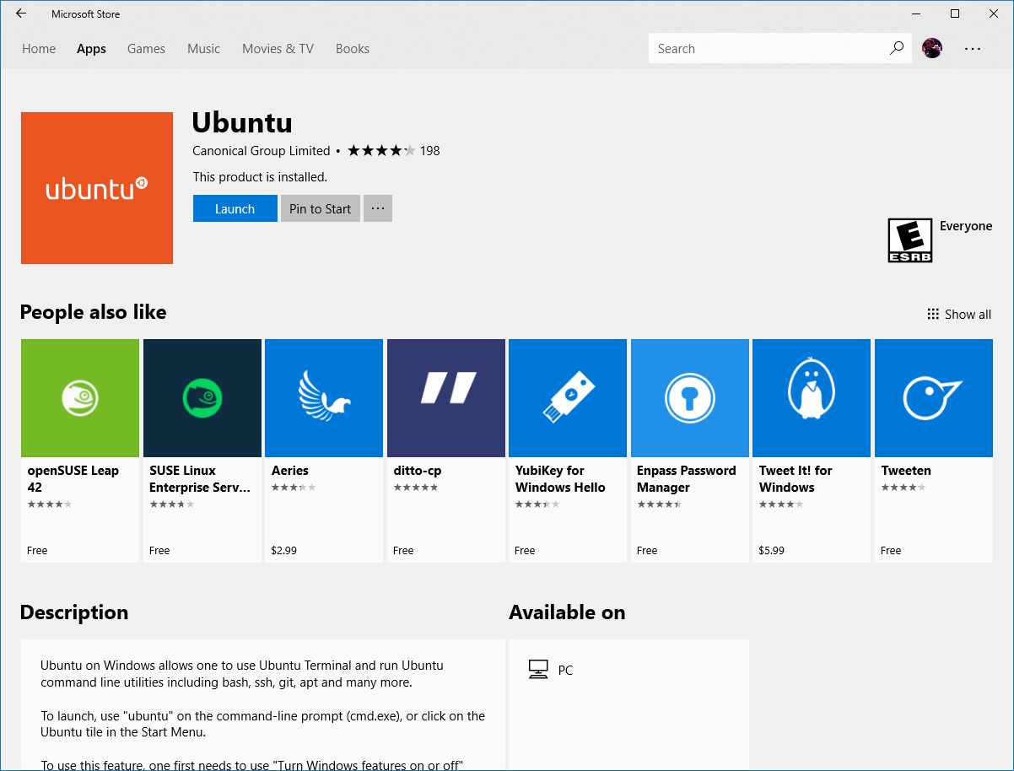Open the YubiKey for Windows Hello icon

tap(568, 398)
